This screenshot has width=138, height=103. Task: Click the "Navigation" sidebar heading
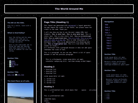tap(109, 22)
